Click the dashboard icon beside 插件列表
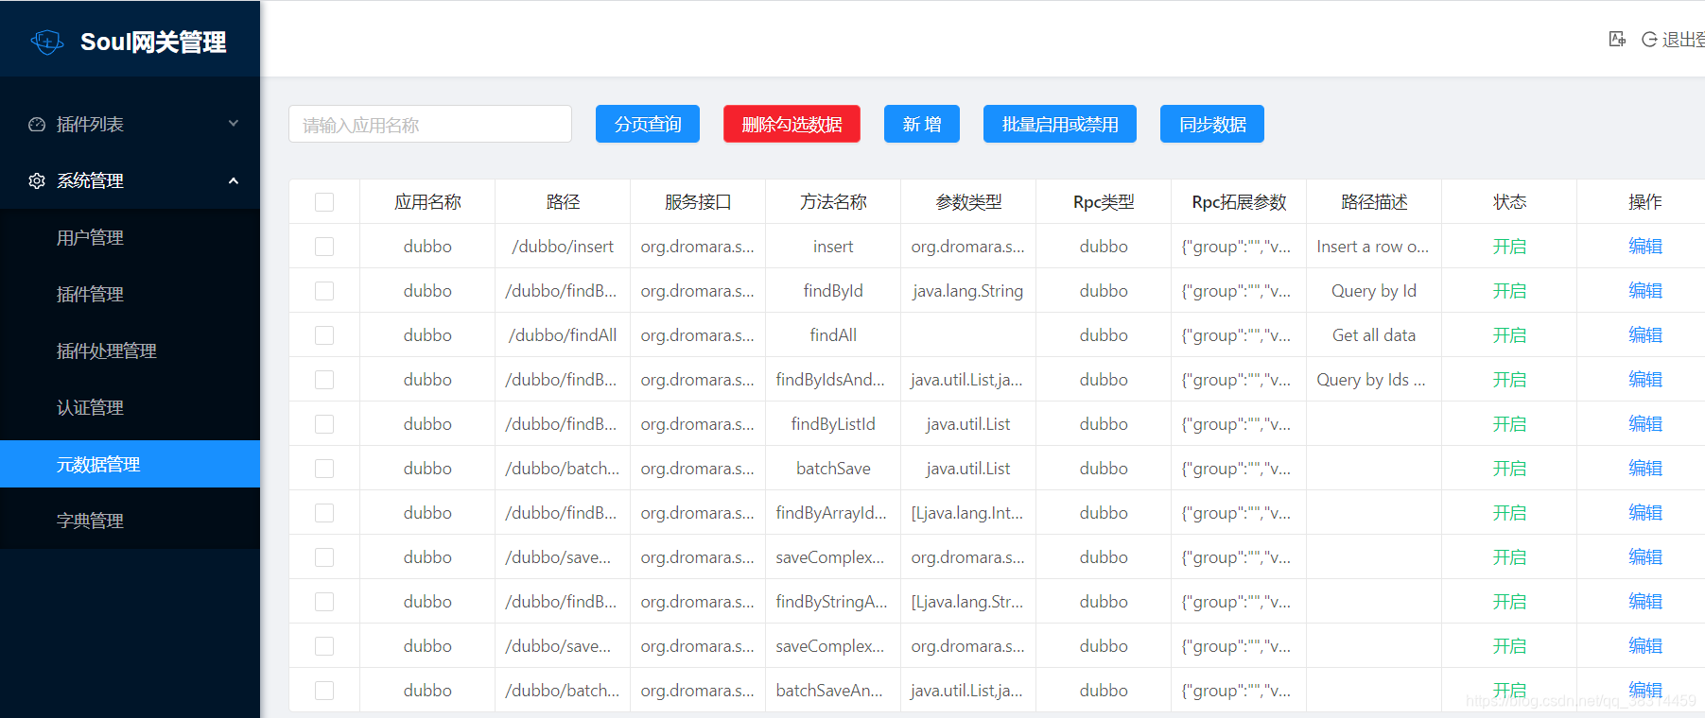Viewport: 1705px width, 718px height. (37, 124)
